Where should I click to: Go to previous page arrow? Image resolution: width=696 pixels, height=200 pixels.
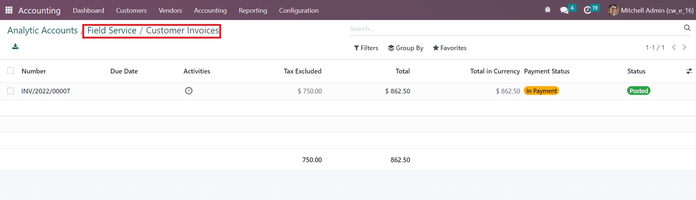click(x=674, y=47)
